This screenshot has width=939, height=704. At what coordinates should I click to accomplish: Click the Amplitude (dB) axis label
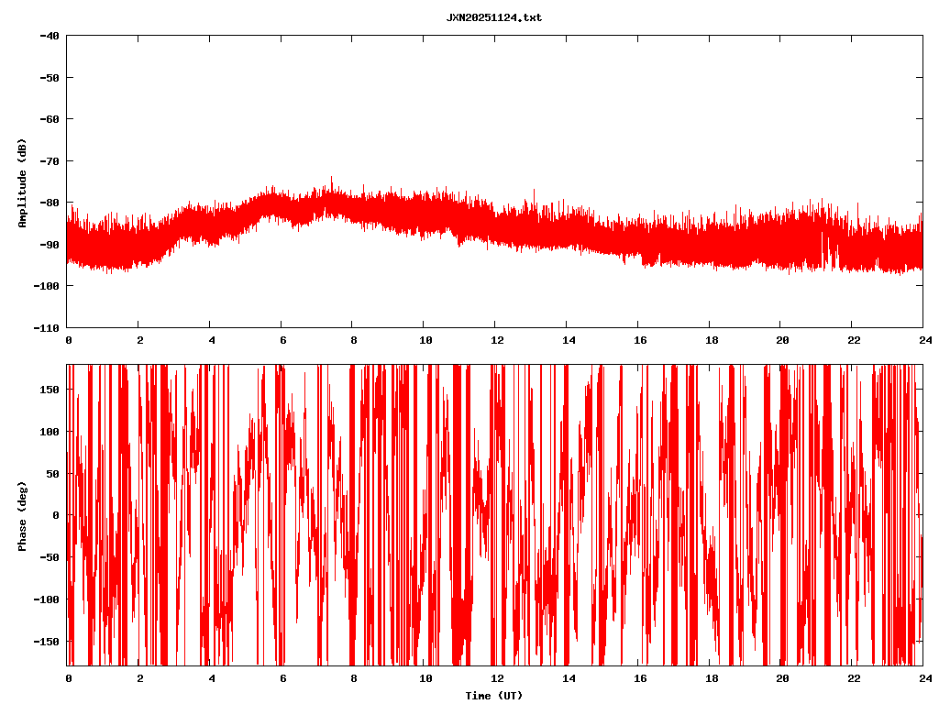click(x=22, y=182)
